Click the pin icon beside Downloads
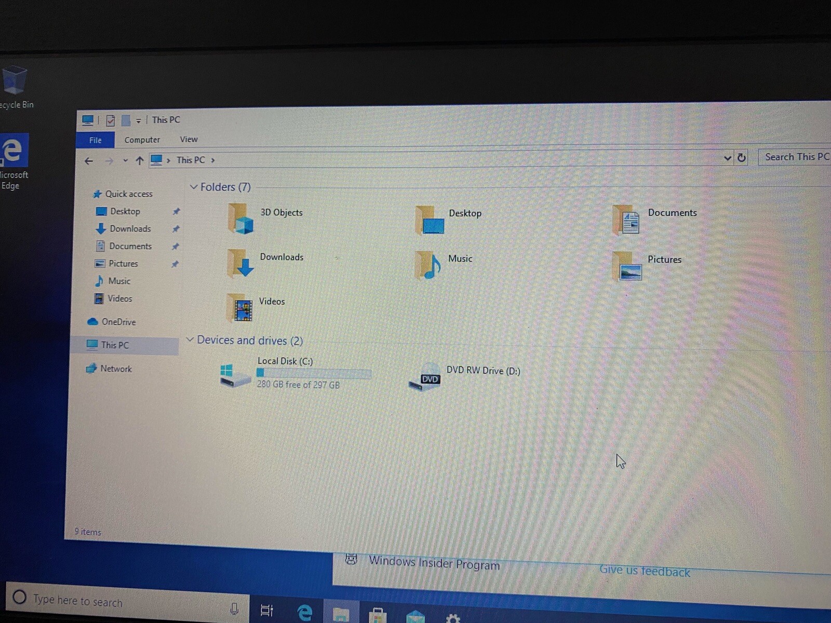This screenshot has height=623, width=831. pyautogui.click(x=176, y=229)
